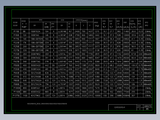The image size is (160, 120).
Task: Click the drawing number in title block
Action: point(148,106)
